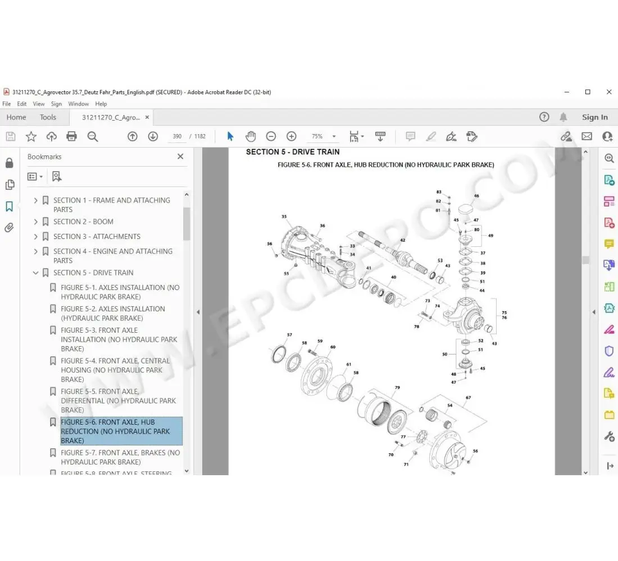
Task: Open the bookmark options dropdown menu
Action: [35, 176]
